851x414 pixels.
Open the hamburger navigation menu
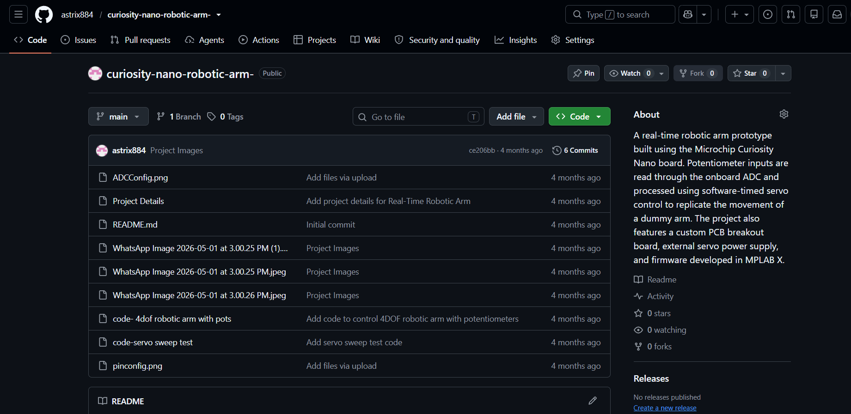[x=18, y=14]
